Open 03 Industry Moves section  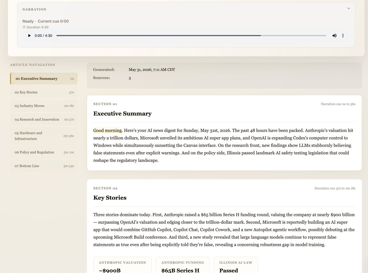[x=44, y=106]
